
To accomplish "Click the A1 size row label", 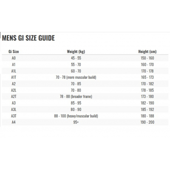I will click(14, 65).
